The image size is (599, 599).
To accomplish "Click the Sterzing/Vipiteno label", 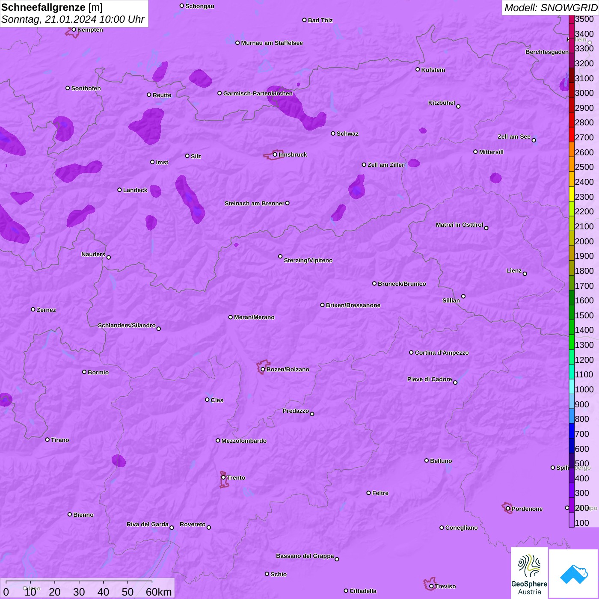I will [x=308, y=260].
